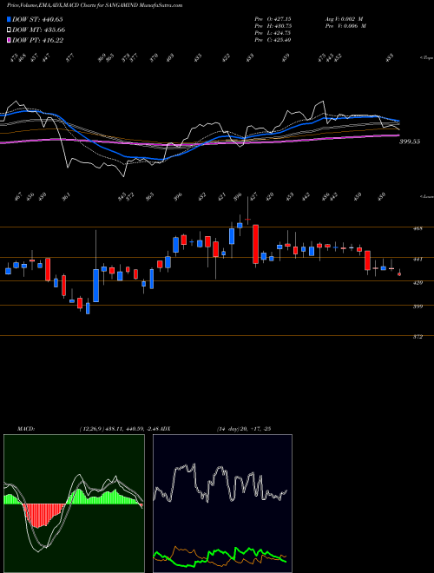Click the last small red candlestick
Screen dimensions: 434x573
399,273
